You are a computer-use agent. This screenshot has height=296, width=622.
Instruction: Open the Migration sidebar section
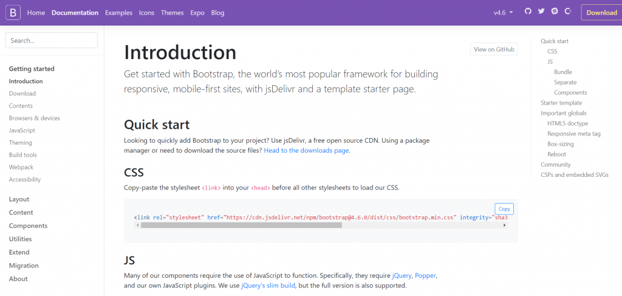tap(24, 266)
